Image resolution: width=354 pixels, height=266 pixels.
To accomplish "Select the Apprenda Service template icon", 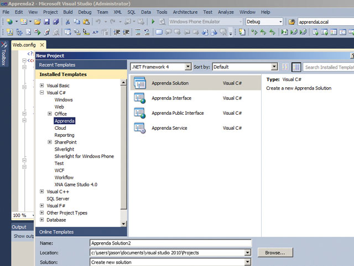I will click(x=140, y=128).
